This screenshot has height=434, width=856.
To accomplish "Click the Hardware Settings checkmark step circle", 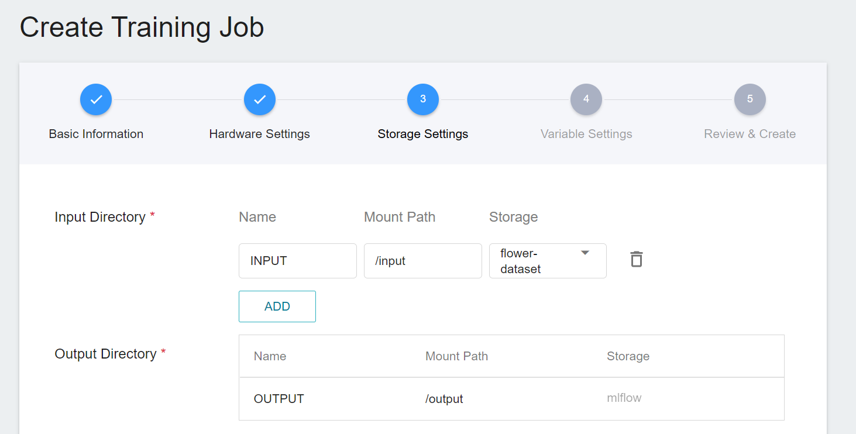I will [260, 99].
